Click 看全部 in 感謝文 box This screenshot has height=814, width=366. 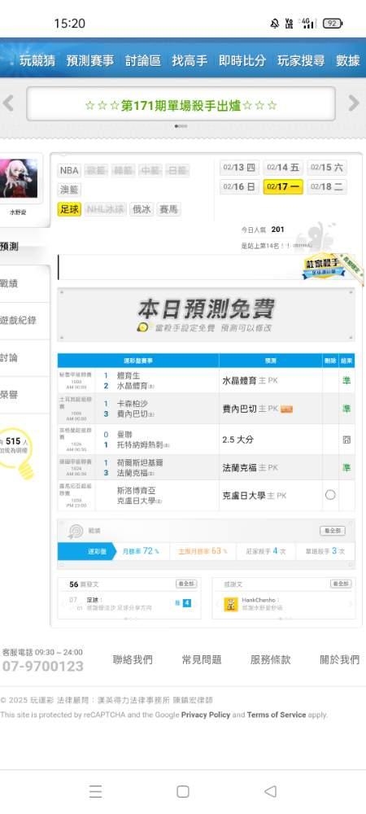[341, 584]
